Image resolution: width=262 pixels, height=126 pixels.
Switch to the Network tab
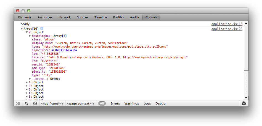point(65,17)
